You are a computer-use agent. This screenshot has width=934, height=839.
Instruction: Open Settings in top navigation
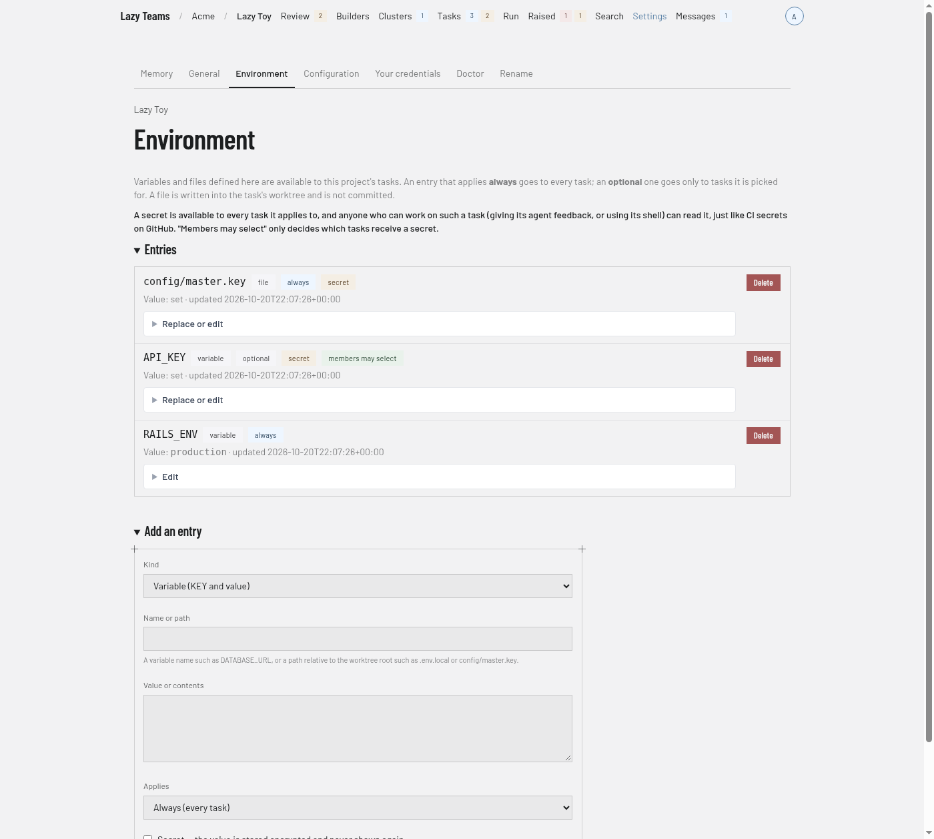pyautogui.click(x=650, y=16)
